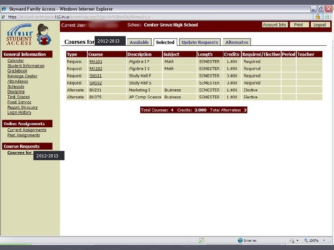
Task: Open the Report Directory link
Action: (22, 107)
